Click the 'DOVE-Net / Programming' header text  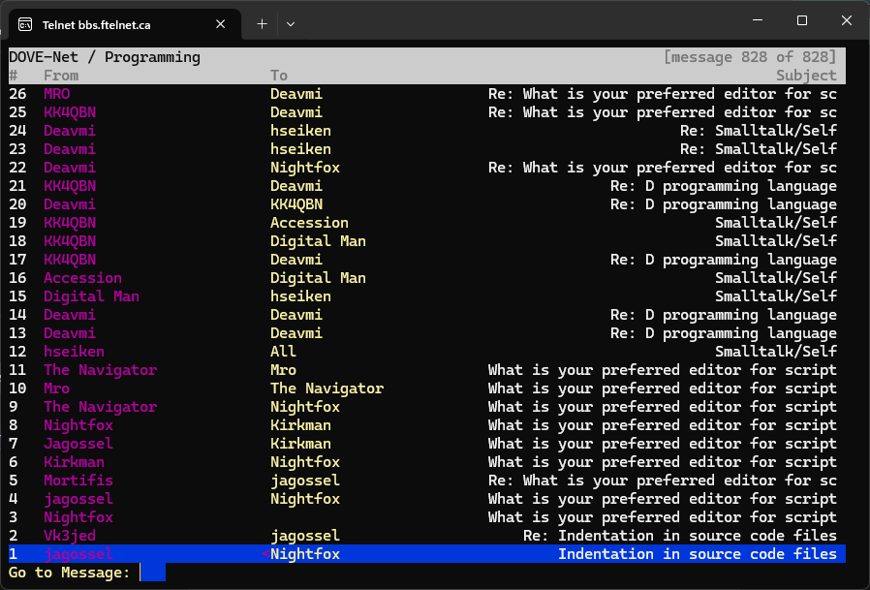(x=105, y=57)
